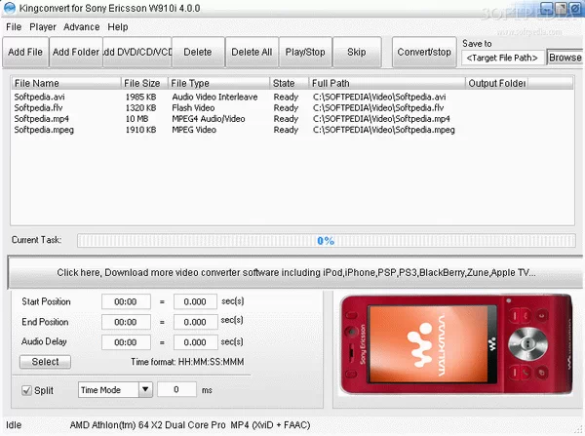Click the download more video converter software banner
Image resolution: width=585 pixels, height=436 pixels.
pyautogui.click(x=295, y=272)
